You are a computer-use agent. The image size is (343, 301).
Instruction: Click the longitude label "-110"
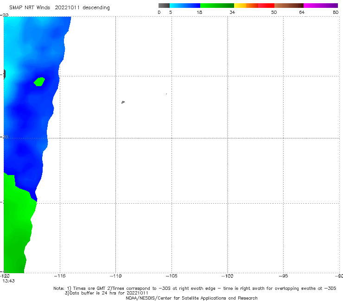[116, 276]
